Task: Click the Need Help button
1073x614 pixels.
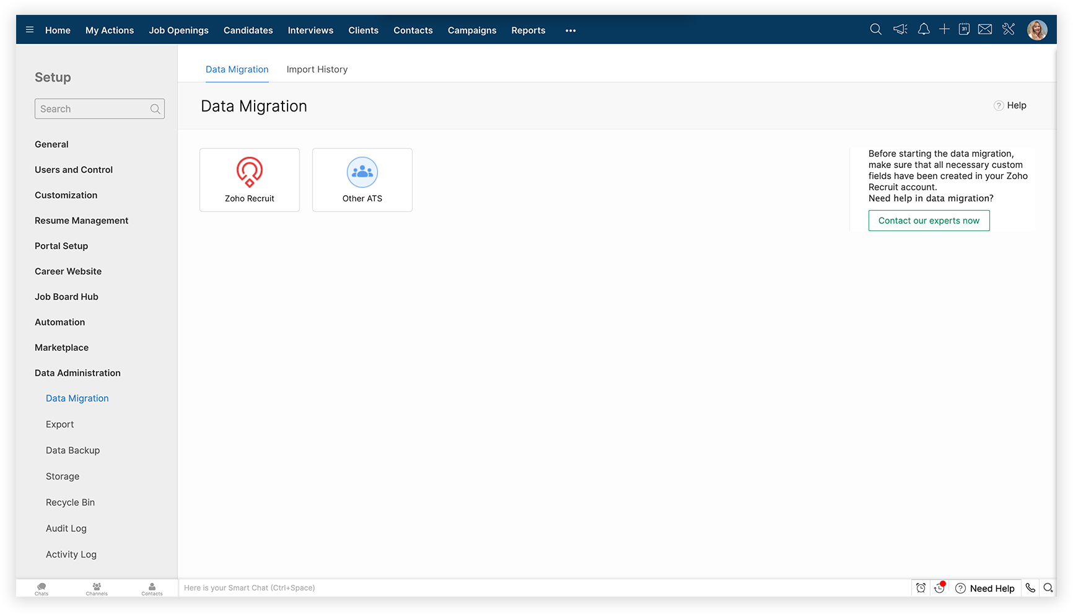Action: [985, 588]
